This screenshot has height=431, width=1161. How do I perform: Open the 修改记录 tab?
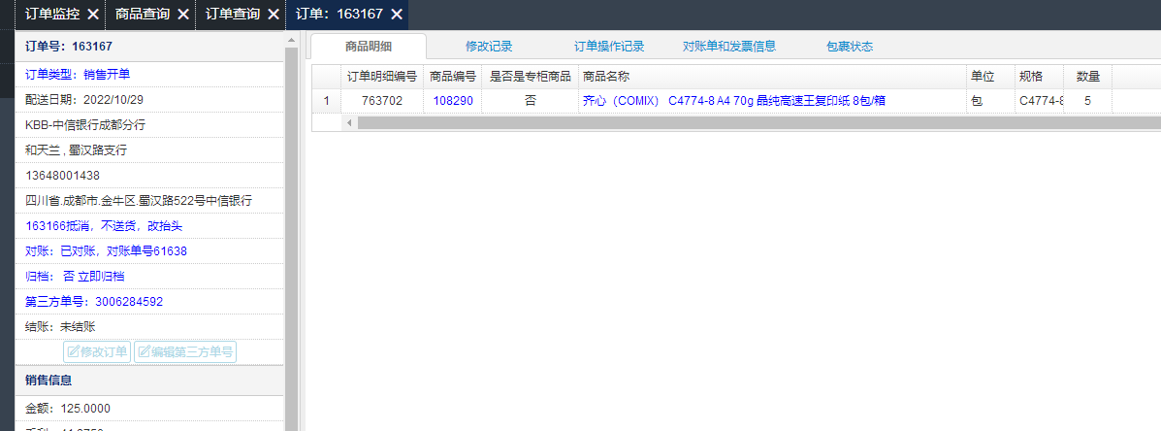pyautogui.click(x=489, y=46)
